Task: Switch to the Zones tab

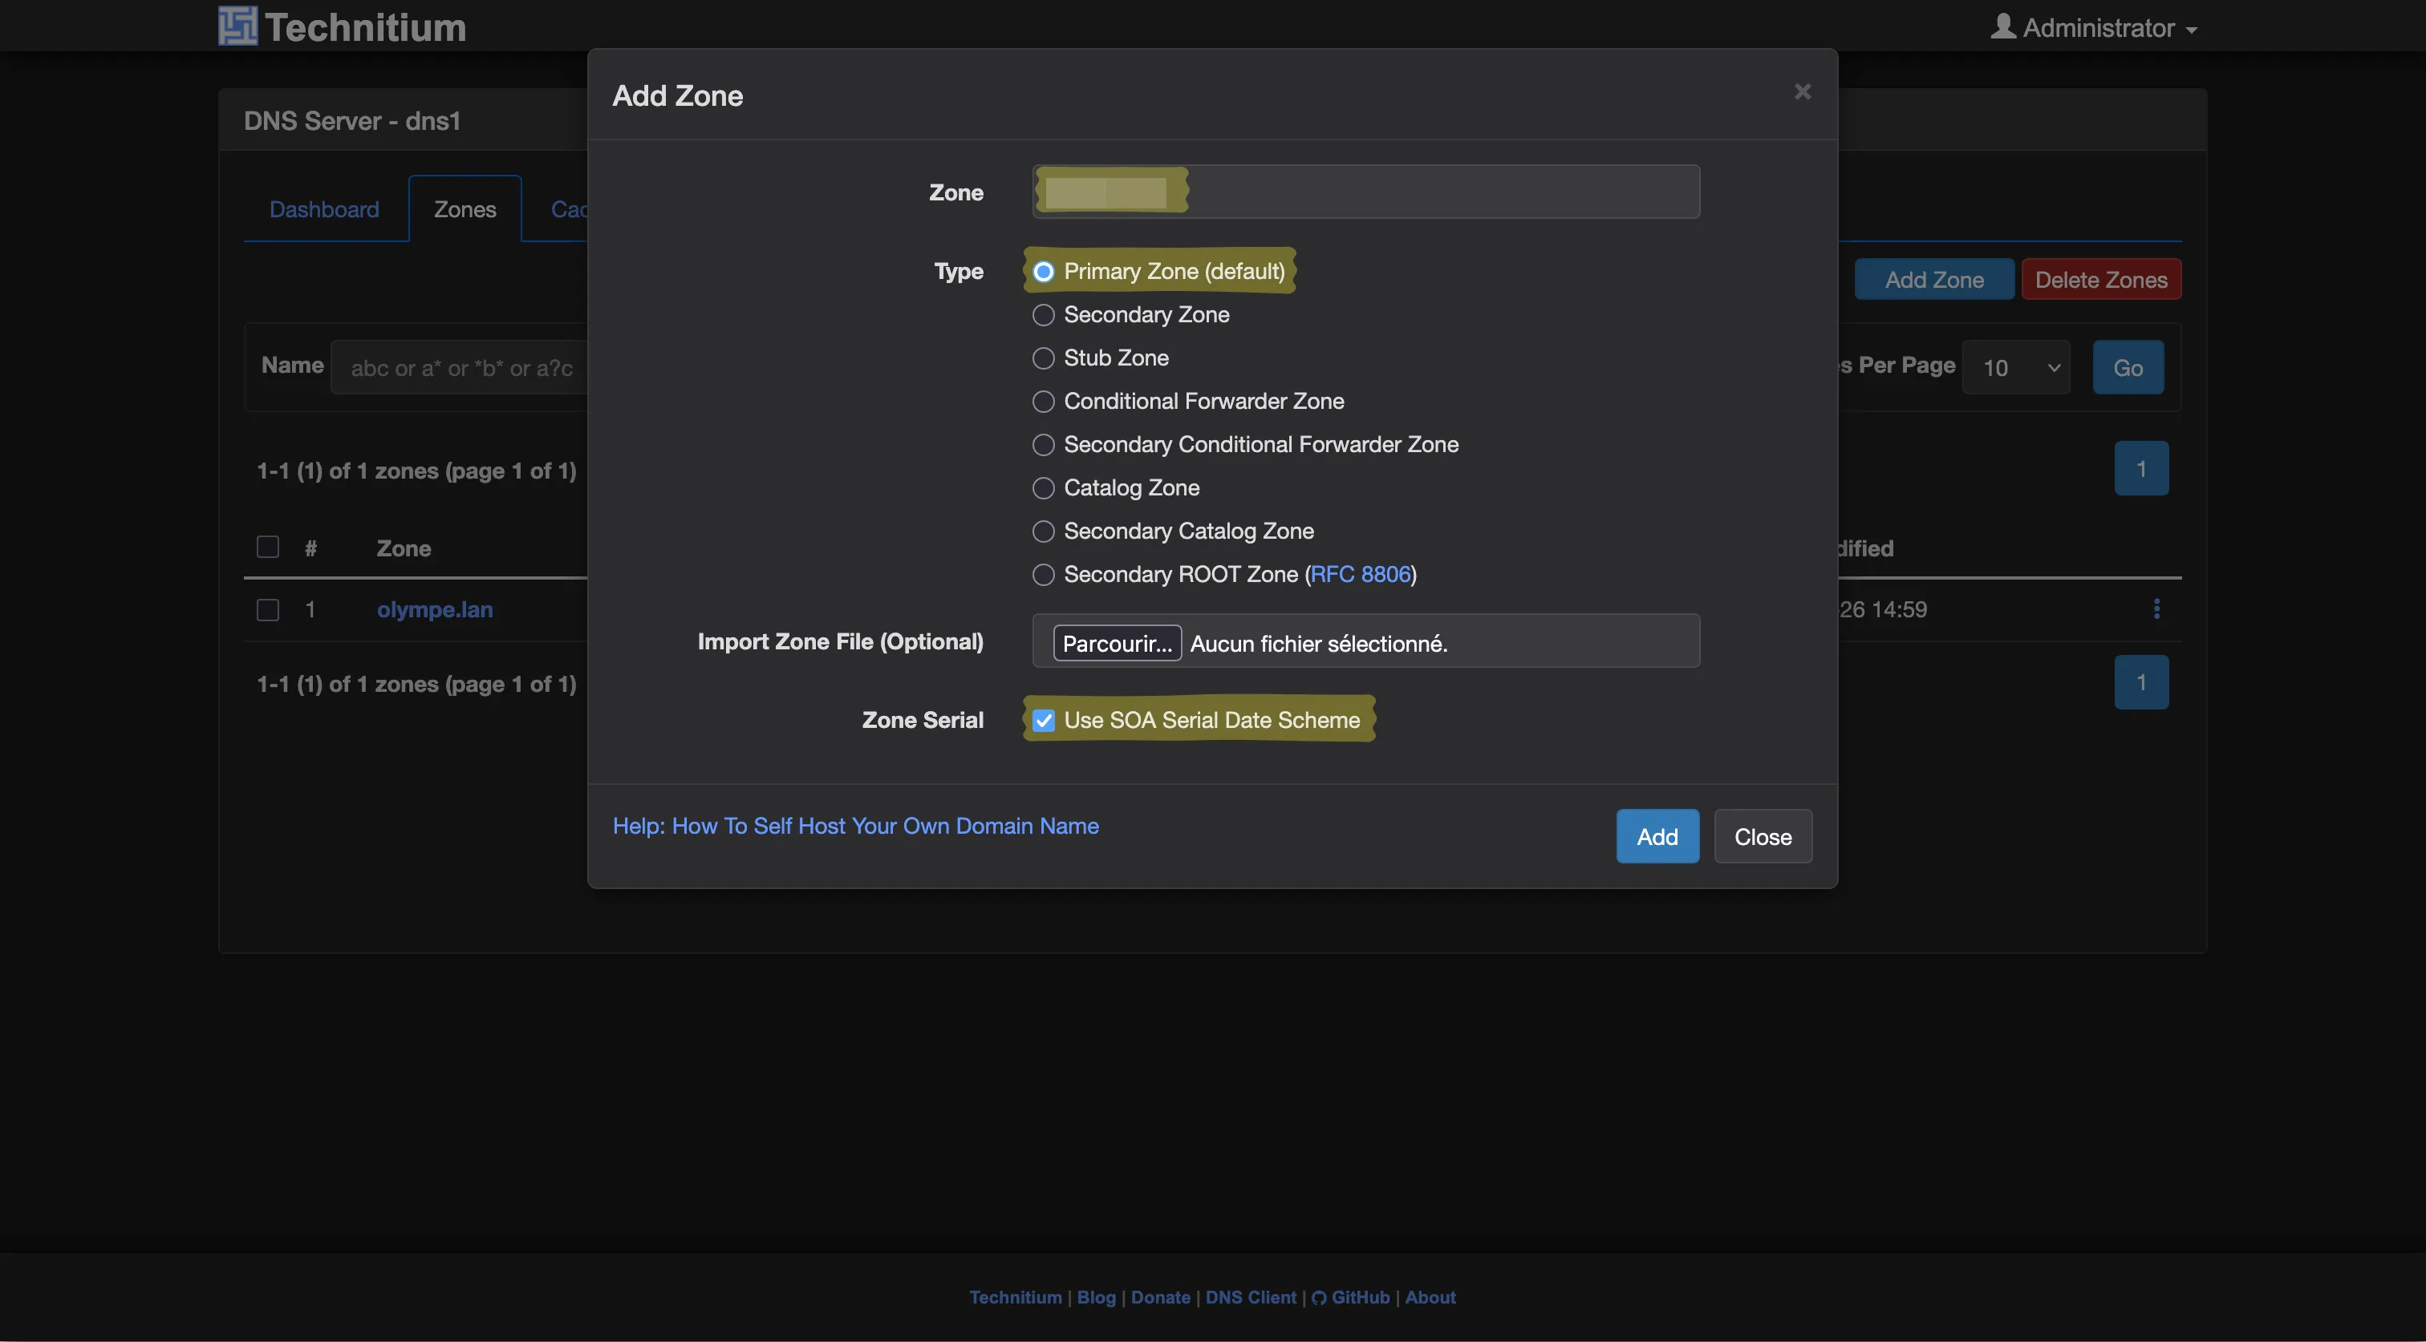Action: point(465,209)
